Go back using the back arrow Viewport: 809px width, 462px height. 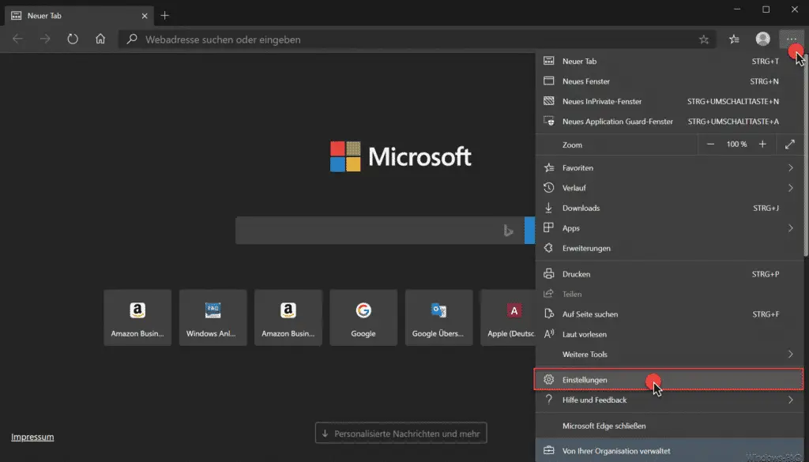point(17,39)
